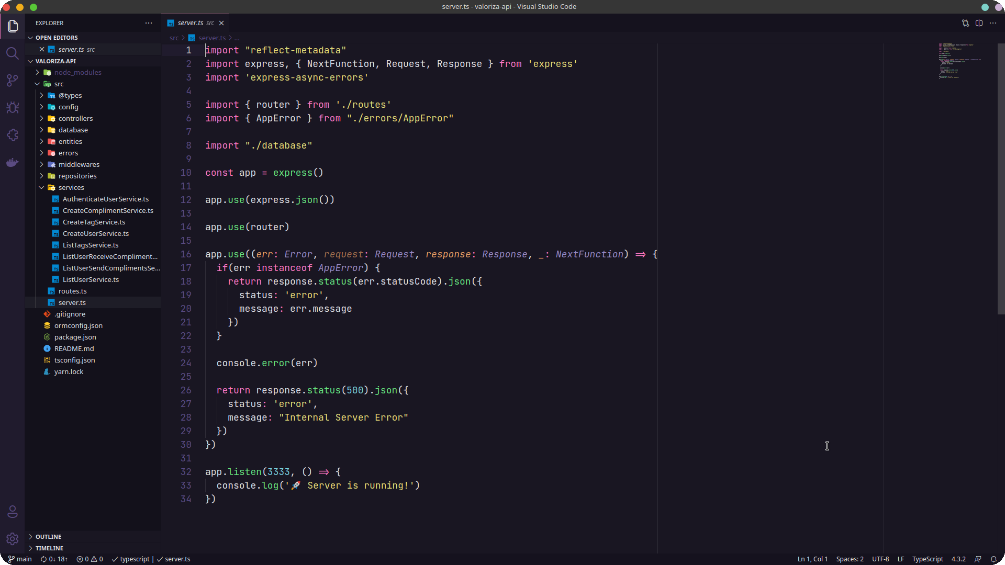Image resolution: width=1005 pixels, height=565 pixels.
Task: Open Explorer panel more actions menu
Action: coord(149,23)
